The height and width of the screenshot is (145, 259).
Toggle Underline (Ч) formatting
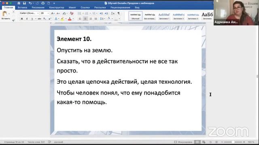coord(32,19)
